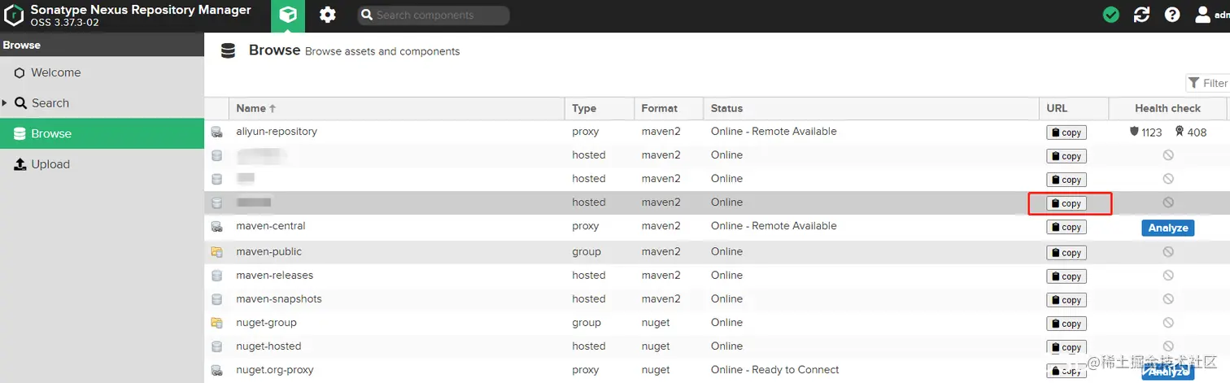Click the green system status check icon
Viewport: 1230px width, 383px height.
tap(1110, 15)
